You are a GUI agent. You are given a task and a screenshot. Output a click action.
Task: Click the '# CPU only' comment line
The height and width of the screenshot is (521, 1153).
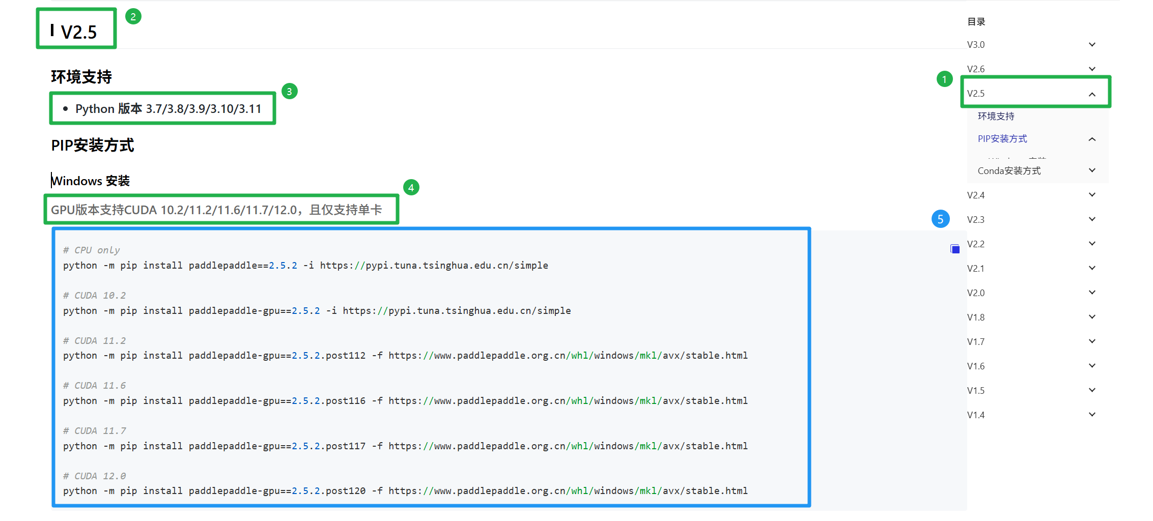tap(92, 250)
